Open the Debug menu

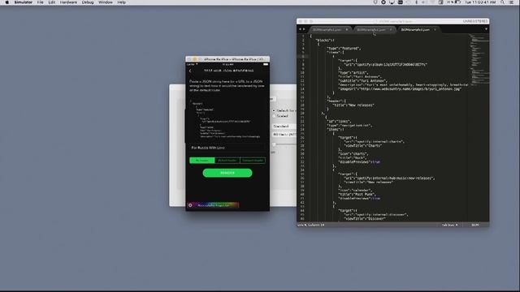(88, 2)
